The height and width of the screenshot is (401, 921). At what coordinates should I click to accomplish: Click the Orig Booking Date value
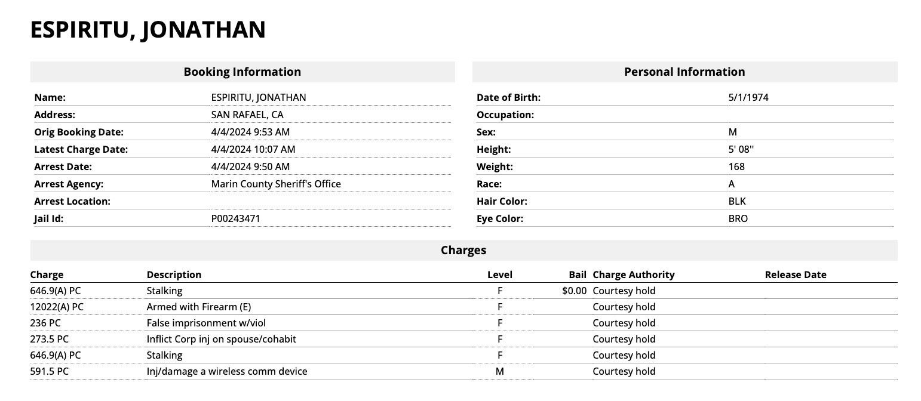pyautogui.click(x=250, y=132)
